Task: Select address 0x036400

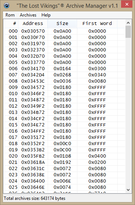Action: pos(33,181)
